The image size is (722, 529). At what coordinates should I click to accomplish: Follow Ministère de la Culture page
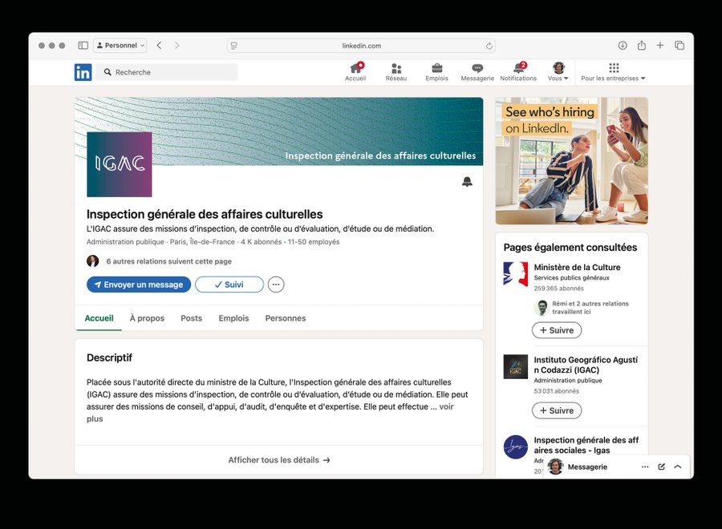point(556,330)
